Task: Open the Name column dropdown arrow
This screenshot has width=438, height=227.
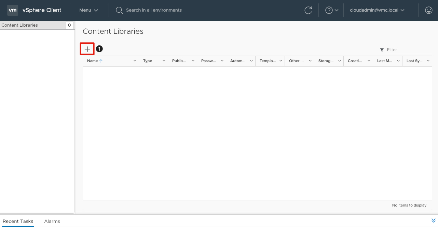Action: [135, 61]
